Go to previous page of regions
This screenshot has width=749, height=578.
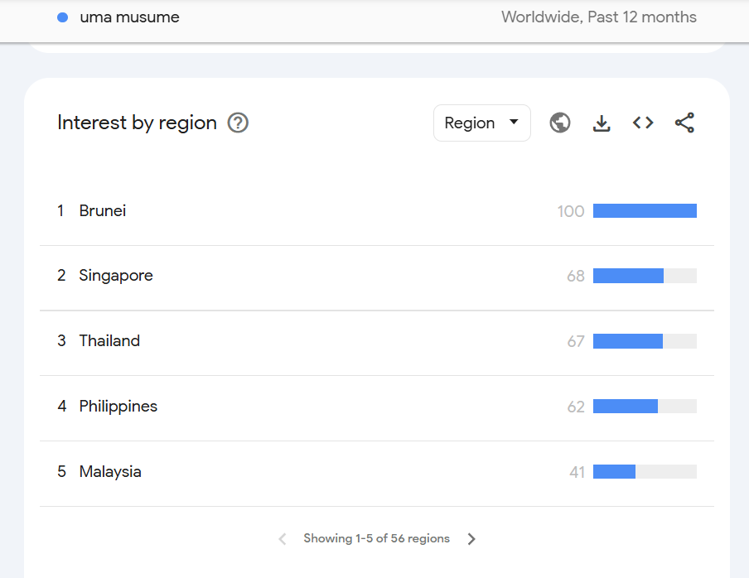[283, 539]
